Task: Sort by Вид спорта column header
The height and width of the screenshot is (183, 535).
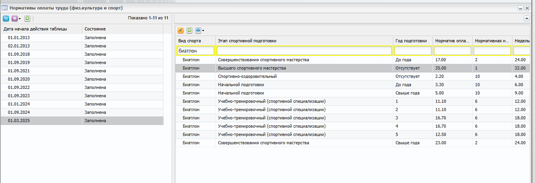Action: 196,41
